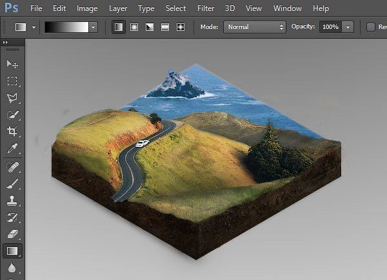
Task: Select the Eraser tool
Action: coord(12,234)
